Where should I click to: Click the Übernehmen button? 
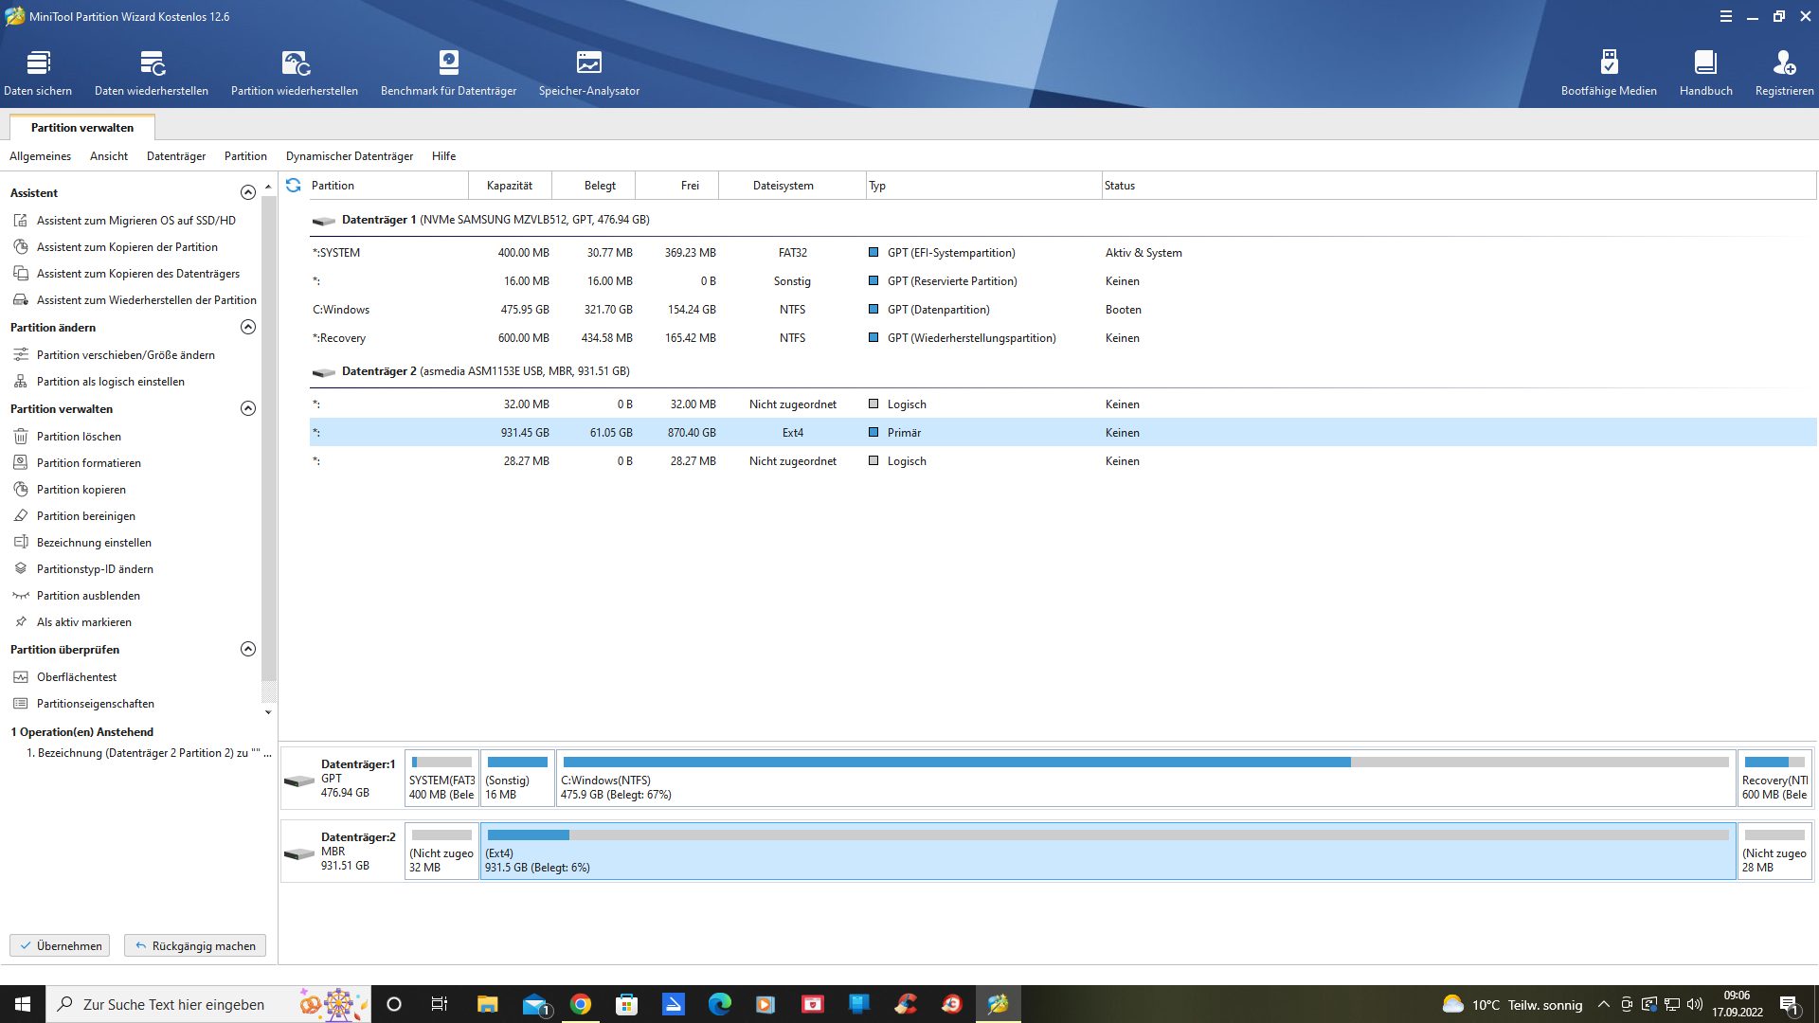60,945
